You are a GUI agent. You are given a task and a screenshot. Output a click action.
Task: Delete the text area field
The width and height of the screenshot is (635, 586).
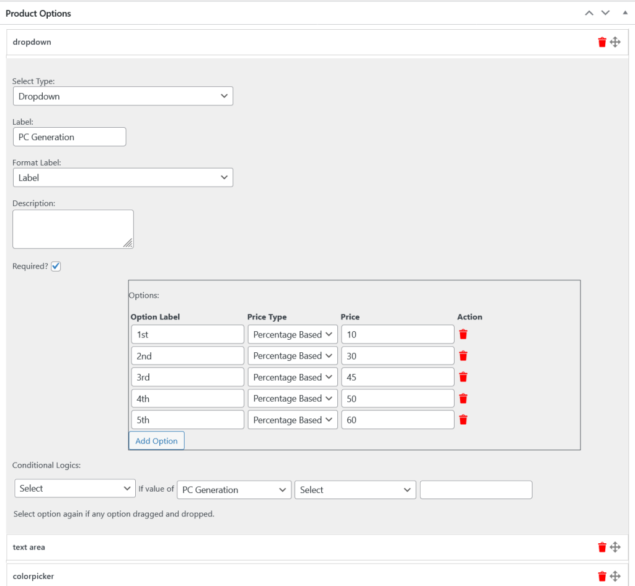602,547
